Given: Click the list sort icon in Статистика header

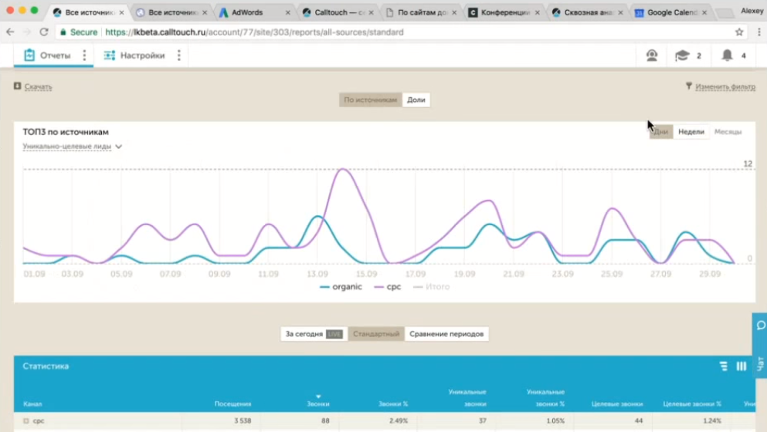Looking at the screenshot, I should point(723,366).
